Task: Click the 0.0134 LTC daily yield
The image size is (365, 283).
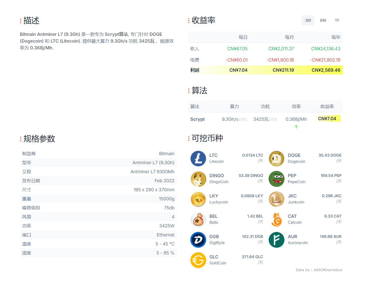Action: coord(253,155)
